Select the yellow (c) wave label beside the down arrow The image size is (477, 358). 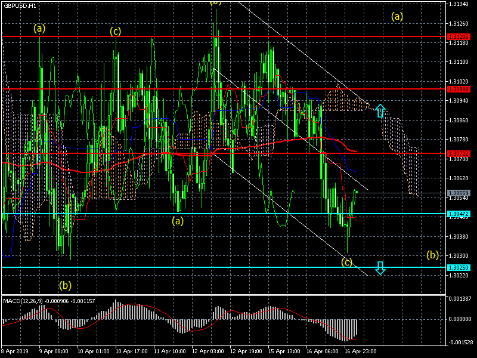(347, 261)
